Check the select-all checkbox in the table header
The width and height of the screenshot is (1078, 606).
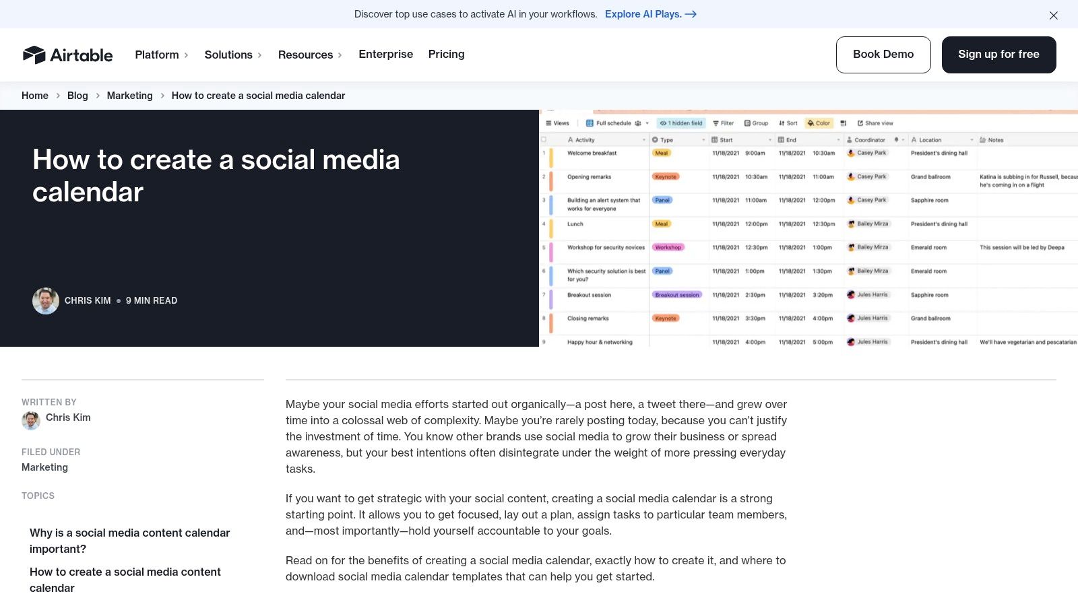(544, 140)
